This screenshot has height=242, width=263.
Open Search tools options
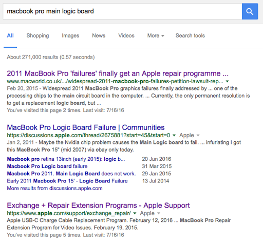[190, 35]
